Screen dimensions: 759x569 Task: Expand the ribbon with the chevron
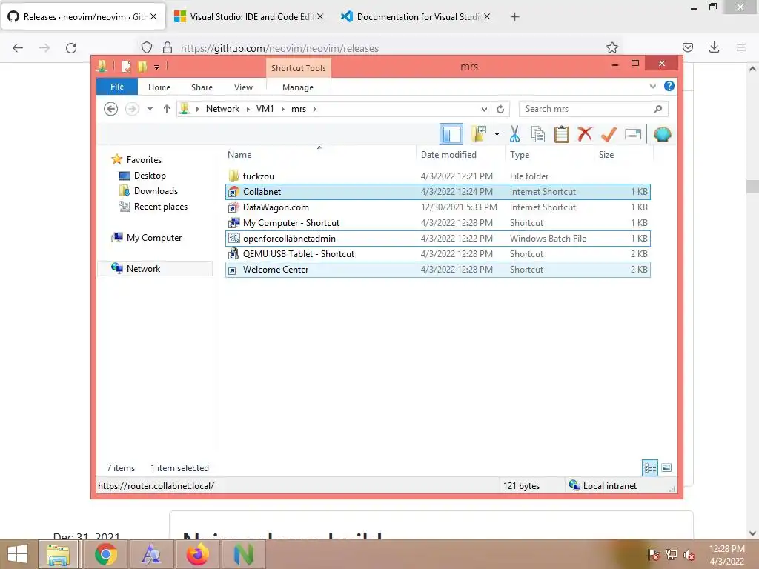pyautogui.click(x=652, y=86)
